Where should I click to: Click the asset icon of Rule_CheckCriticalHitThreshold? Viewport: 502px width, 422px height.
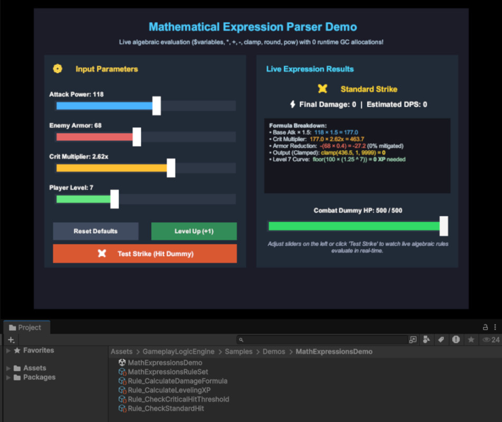[122, 399]
